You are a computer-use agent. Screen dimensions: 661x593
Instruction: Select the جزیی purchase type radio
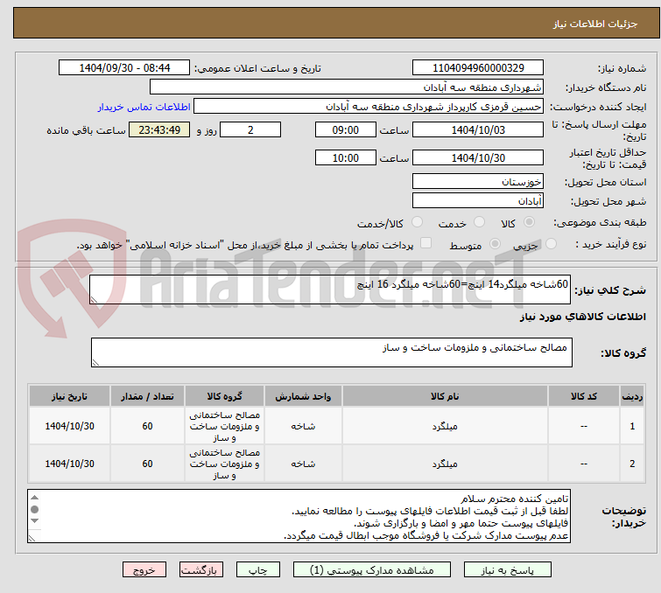551,243
